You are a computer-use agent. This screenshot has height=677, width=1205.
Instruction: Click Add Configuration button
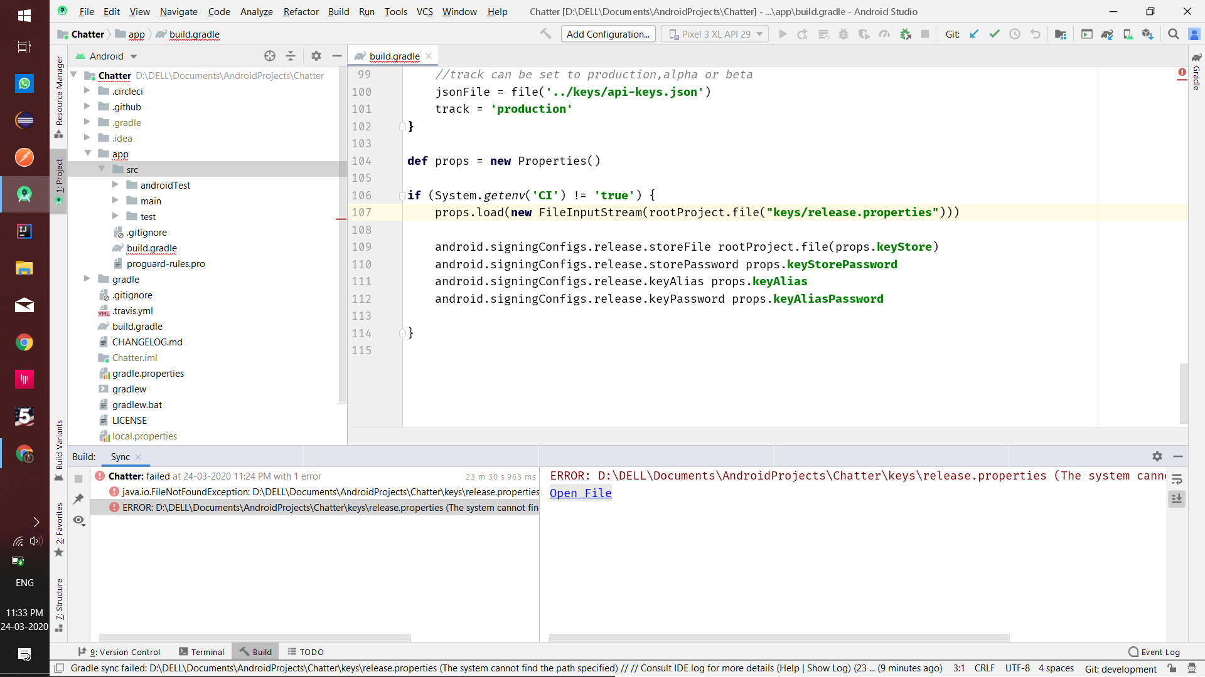[607, 34]
